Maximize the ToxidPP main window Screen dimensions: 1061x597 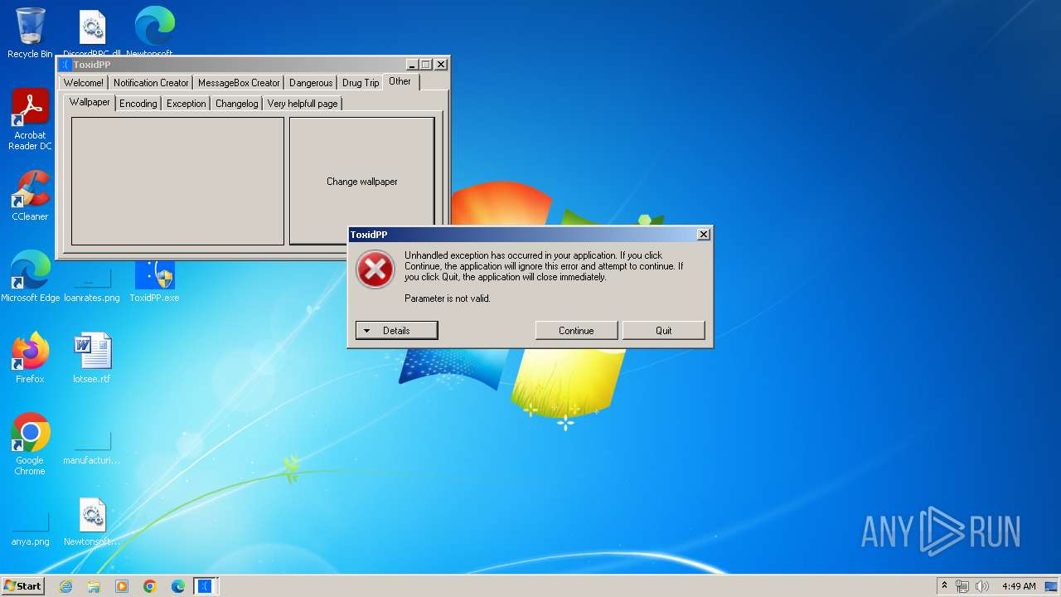(x=426, y=65)
